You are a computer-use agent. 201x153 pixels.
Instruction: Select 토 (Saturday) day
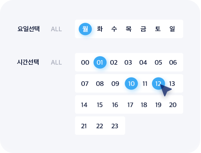[158, 29]
